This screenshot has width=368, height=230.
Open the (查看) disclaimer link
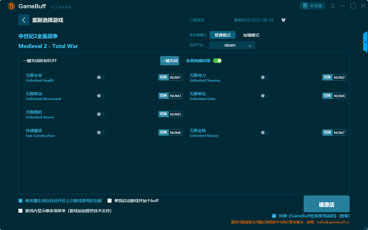click(x=344, y=216)
